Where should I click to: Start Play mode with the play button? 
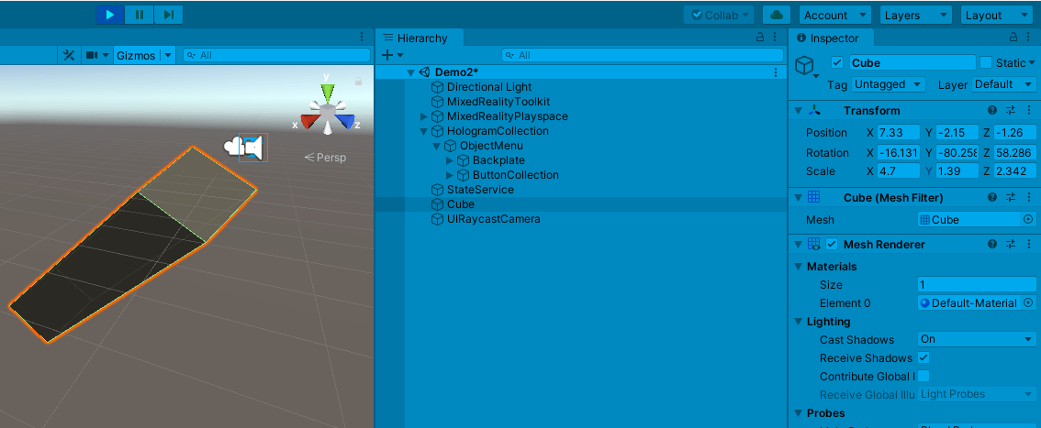pos(110,15)
